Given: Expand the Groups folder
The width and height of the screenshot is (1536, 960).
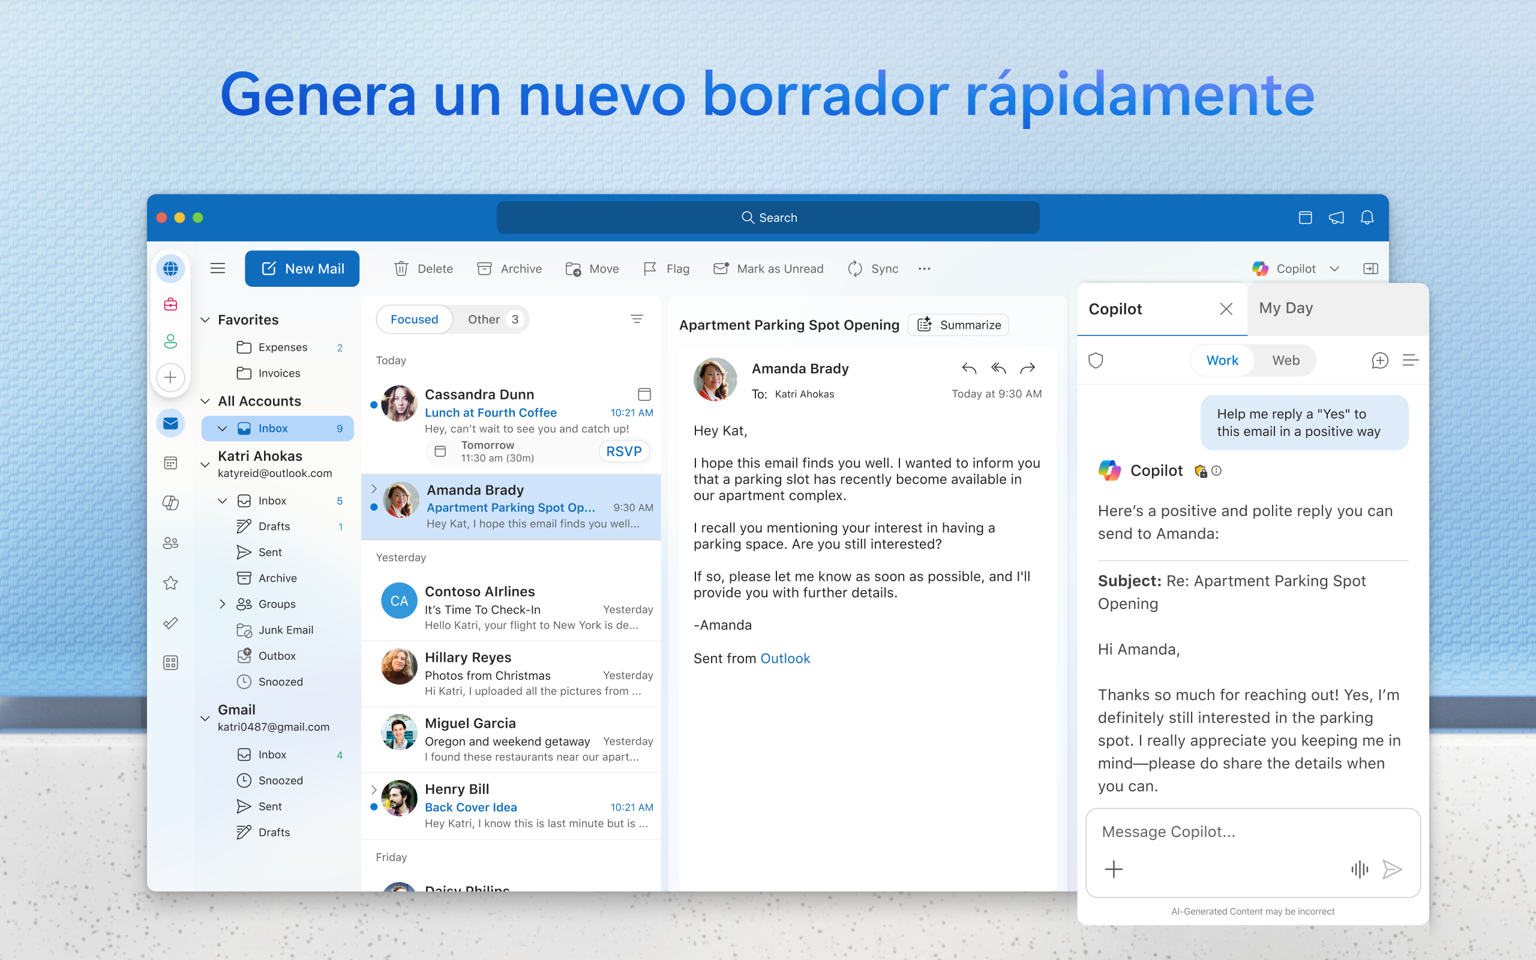Looking at the screenshot, I should (222, 604).
